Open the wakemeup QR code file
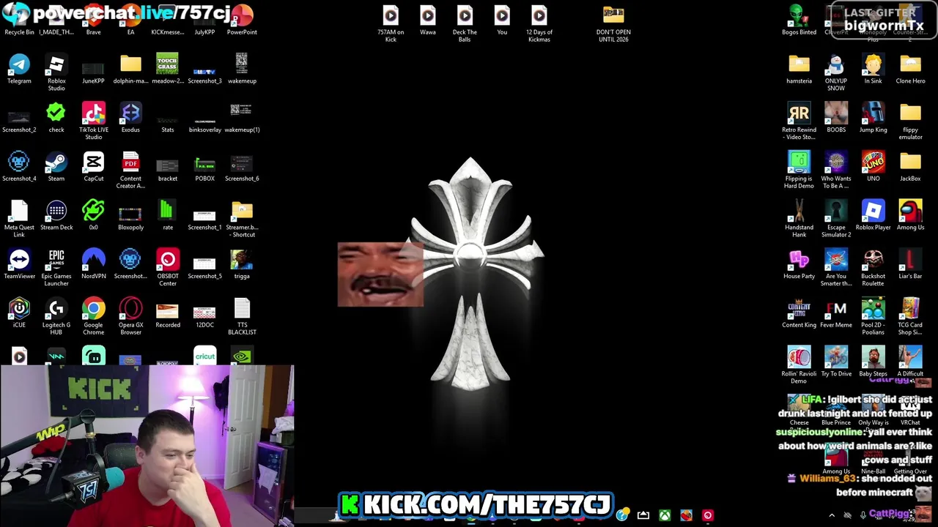The height and width of the screenshot is (527, 938). 242,68
